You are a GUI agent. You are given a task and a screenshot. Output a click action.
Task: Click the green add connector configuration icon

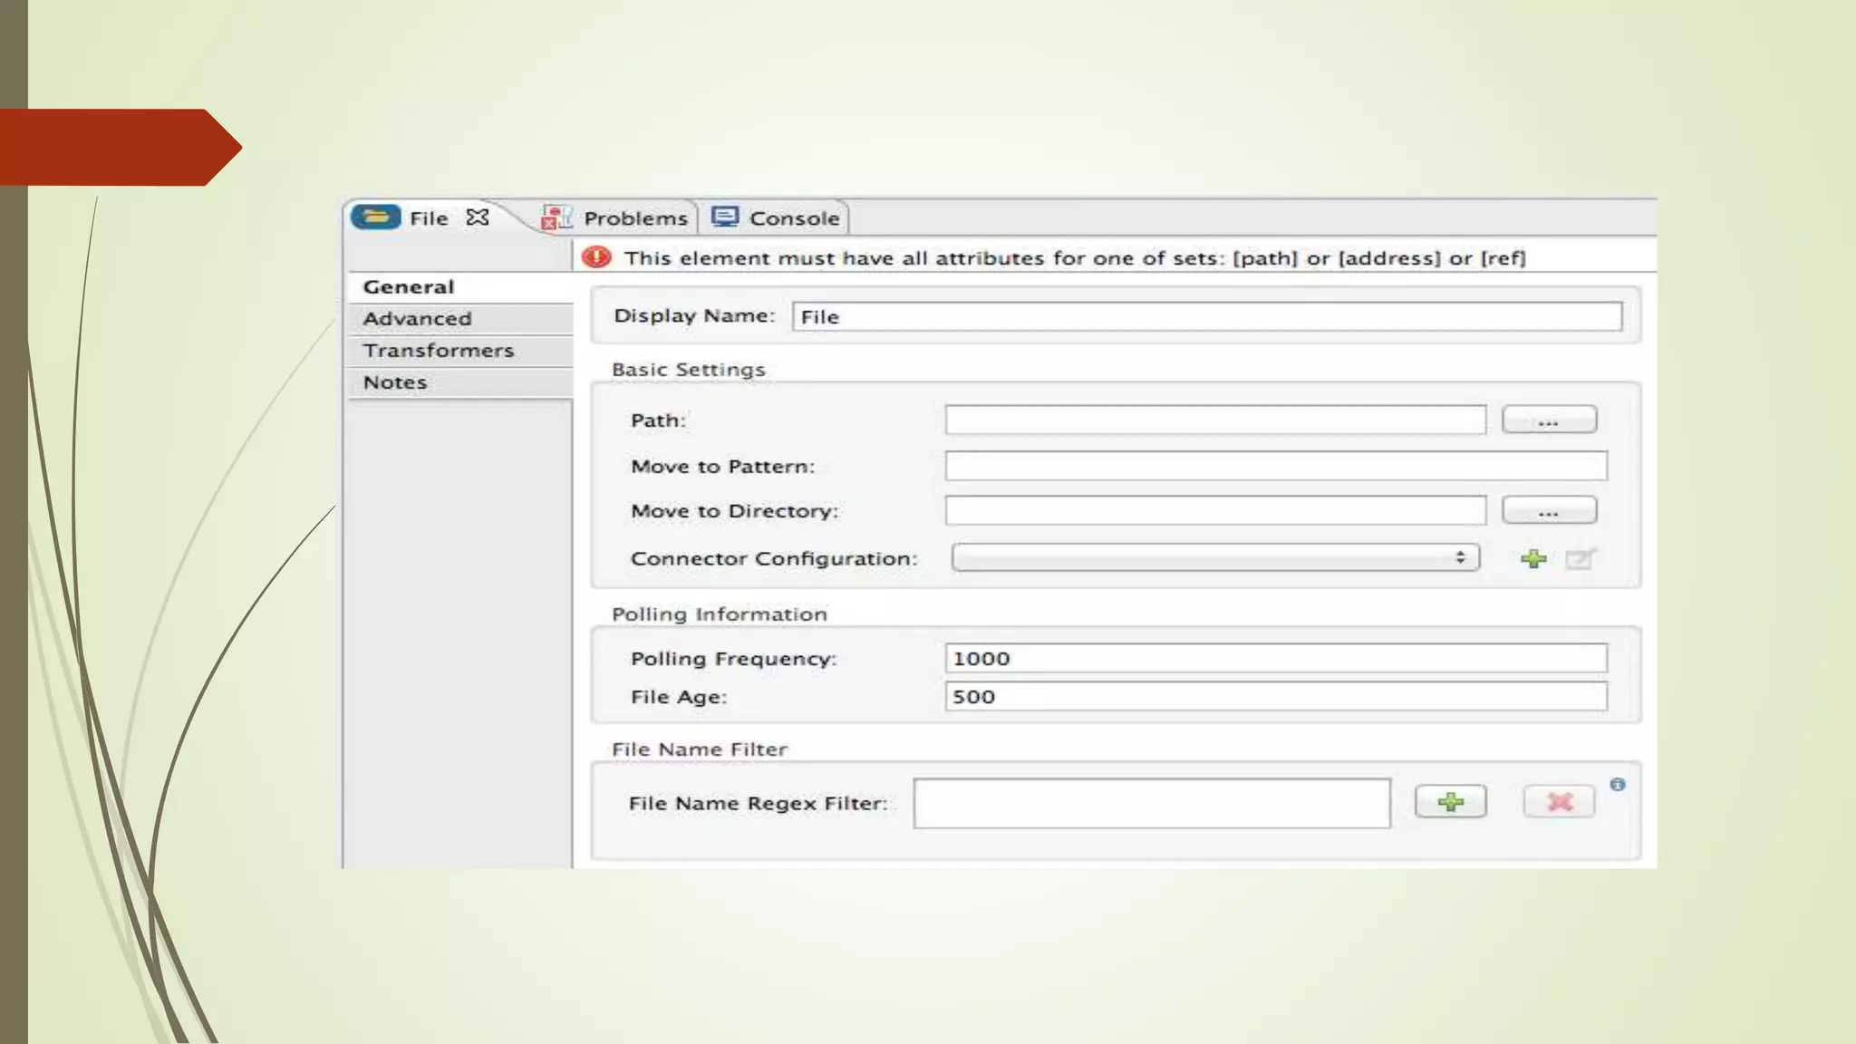[x=1533, y=559]
